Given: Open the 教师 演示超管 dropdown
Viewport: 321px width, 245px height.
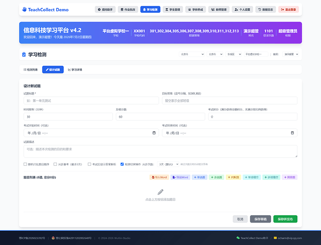Looking at the screenshot, I should tap(290, 54).
